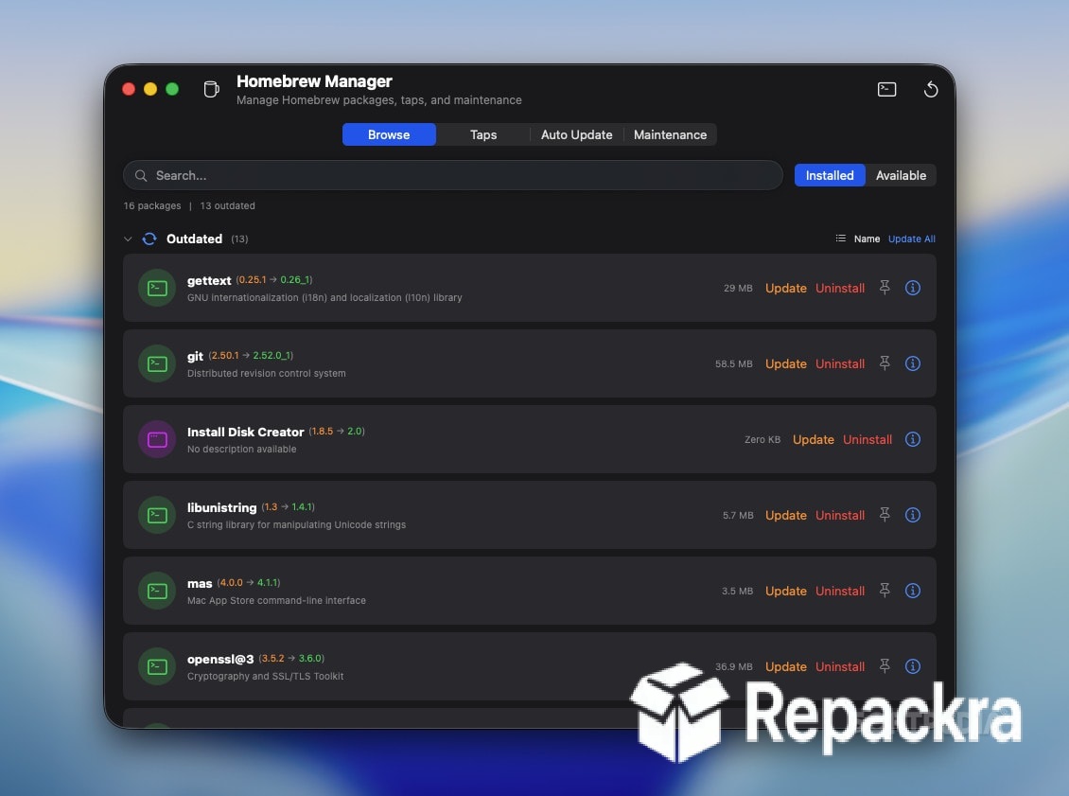This screenshot has width=1069, height=796.
Task: Pin the mas package
Action: tap(885, 591)
